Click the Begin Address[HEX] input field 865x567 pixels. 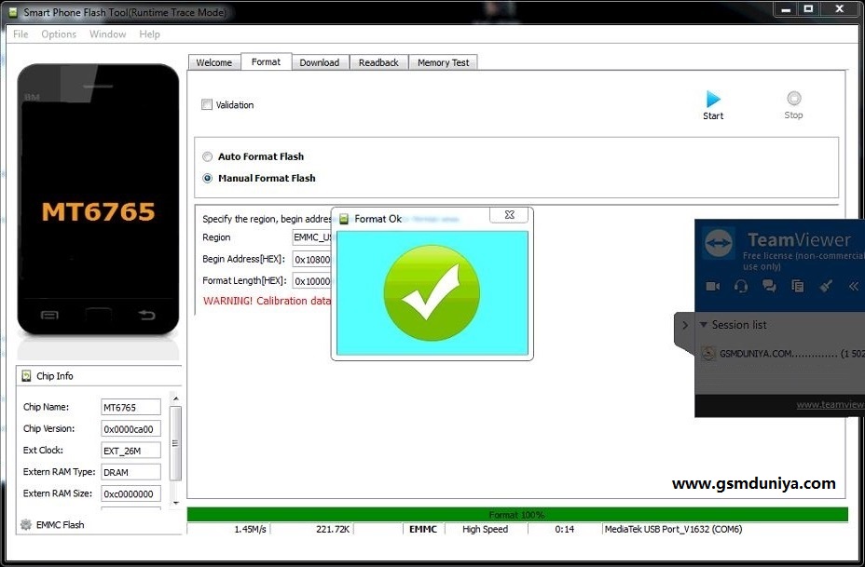tap(311, 259)
